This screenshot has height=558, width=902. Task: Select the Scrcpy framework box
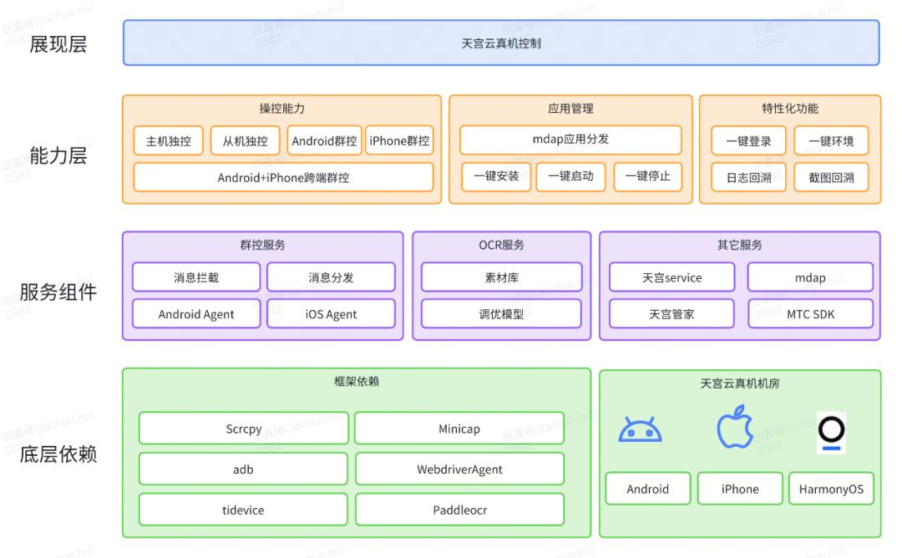coord(243,429)
